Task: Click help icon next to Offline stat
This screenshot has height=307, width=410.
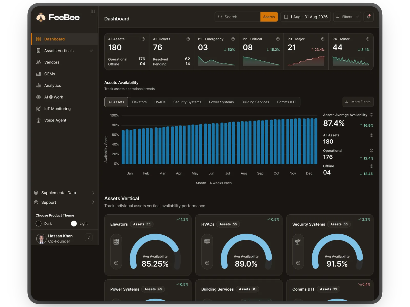Action: (x=371, y=166)
